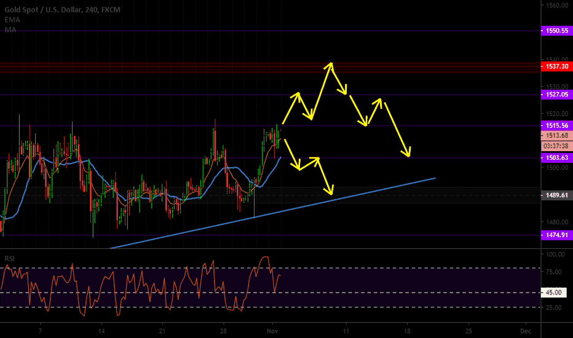Click the 1474.91 price level label
573x338 pixels.
click(557, 235)
